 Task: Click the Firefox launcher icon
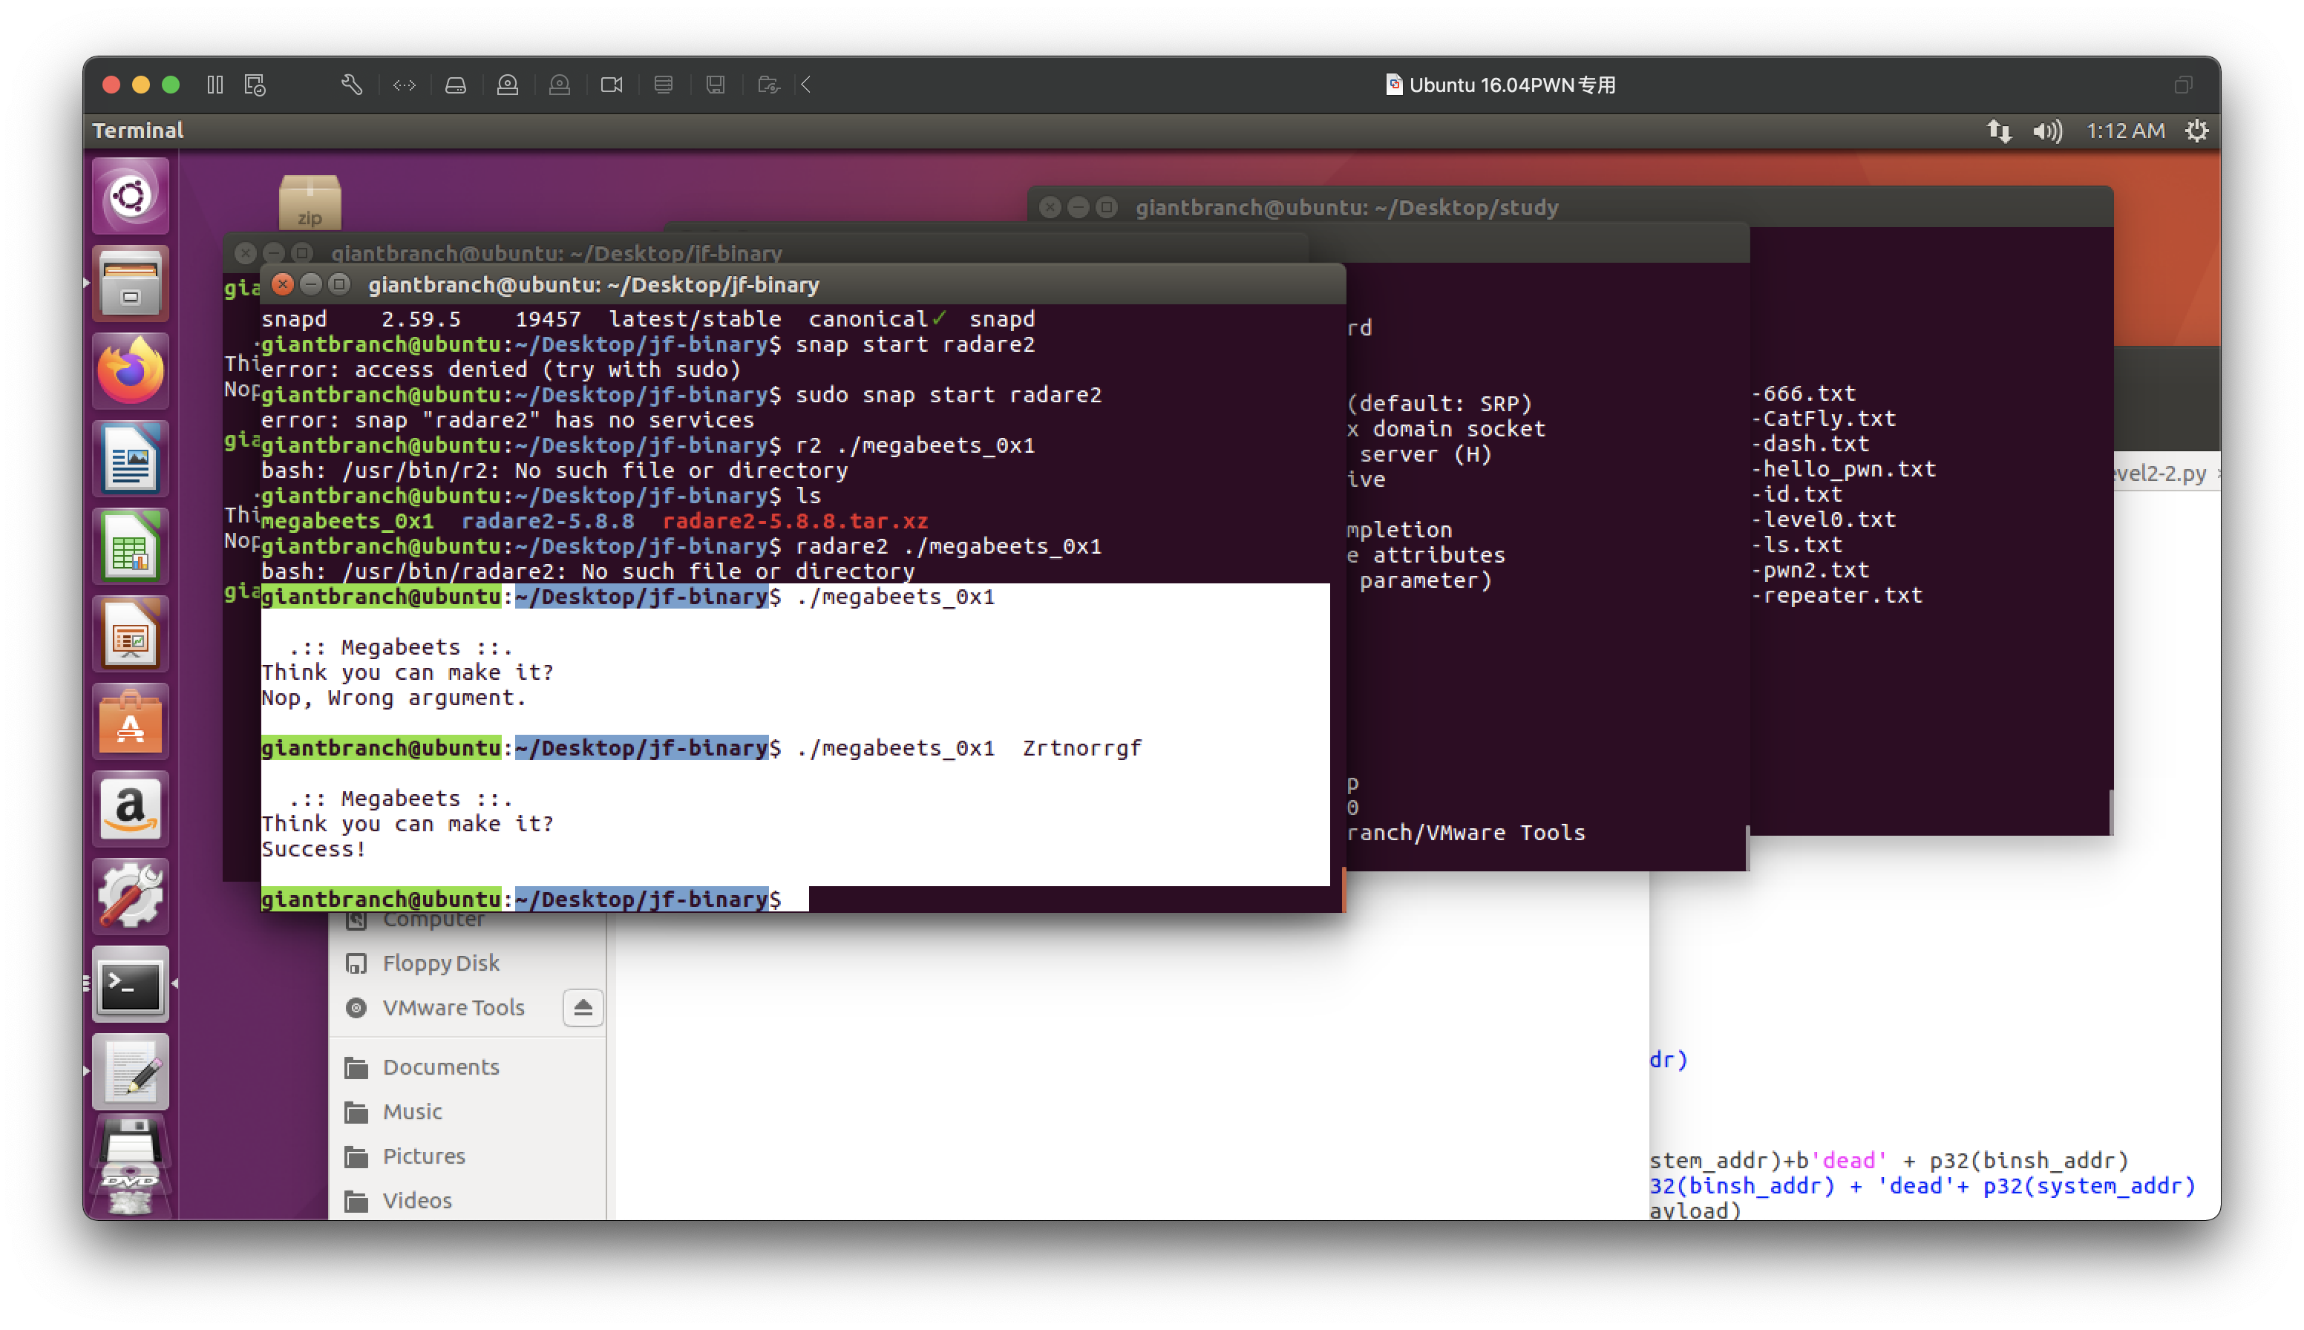[x=131, y=370]
